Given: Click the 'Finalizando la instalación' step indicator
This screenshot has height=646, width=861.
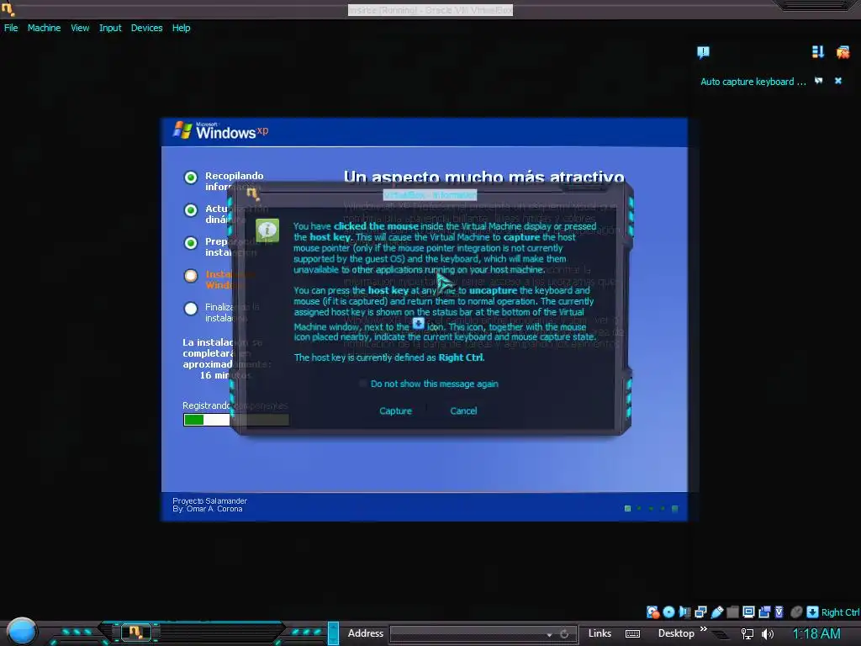Looking at the screenshot, I should (191, 309).
